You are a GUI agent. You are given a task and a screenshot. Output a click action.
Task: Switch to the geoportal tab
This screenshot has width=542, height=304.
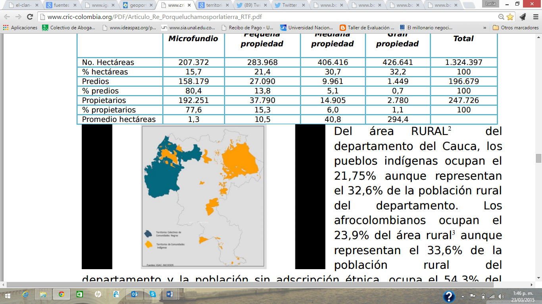click(x=138, y=6)
